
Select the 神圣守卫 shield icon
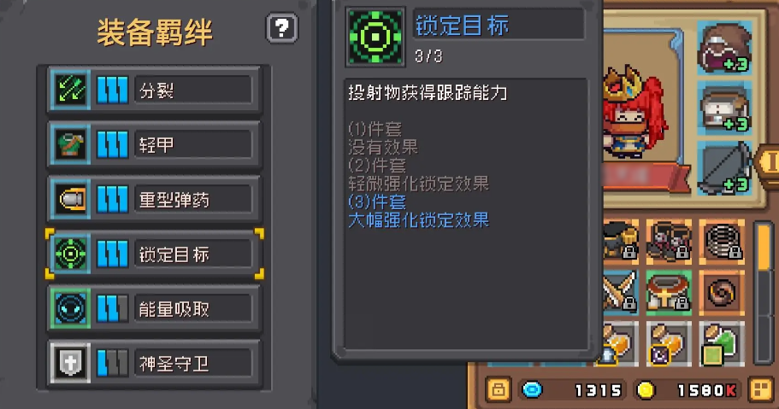[x=70, y=363]
